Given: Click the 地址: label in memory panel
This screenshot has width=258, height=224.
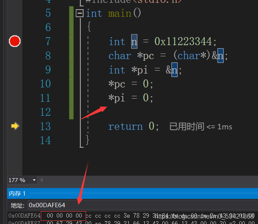Looking at the screenshot, I should click(x=18, y=206).
